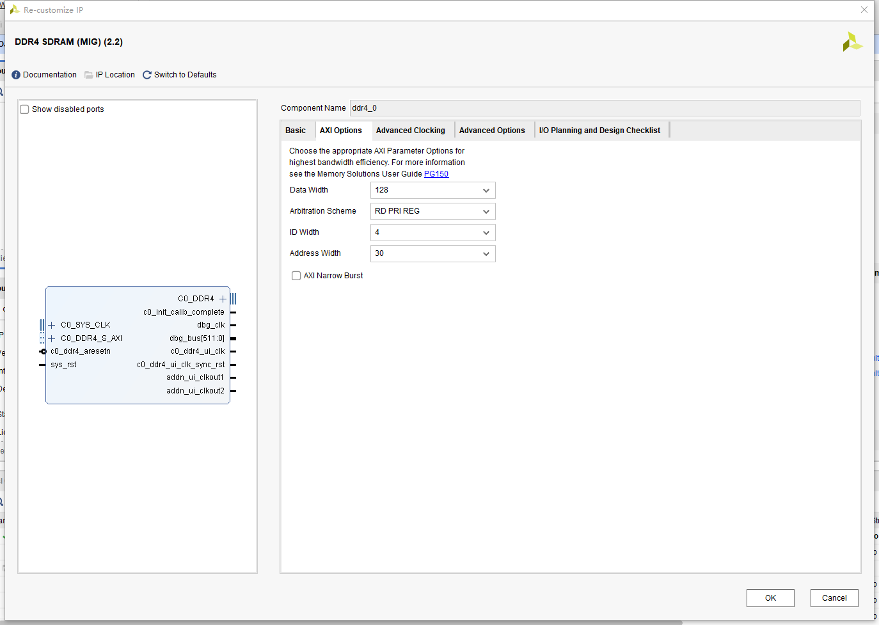Toggle Show disabled ports checkbox
This screenshot has width=879, height=625.
(x=25, y=109)
